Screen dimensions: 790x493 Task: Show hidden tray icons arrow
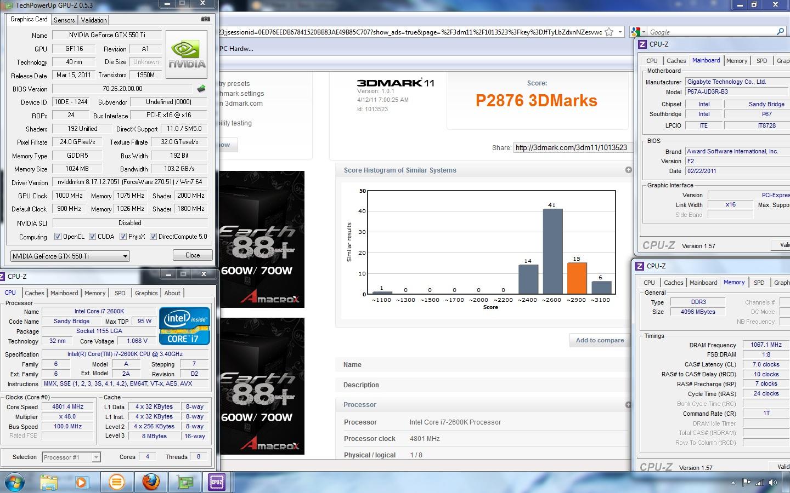733,483
